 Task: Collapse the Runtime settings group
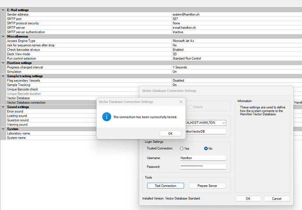click(x=3, y=63)
